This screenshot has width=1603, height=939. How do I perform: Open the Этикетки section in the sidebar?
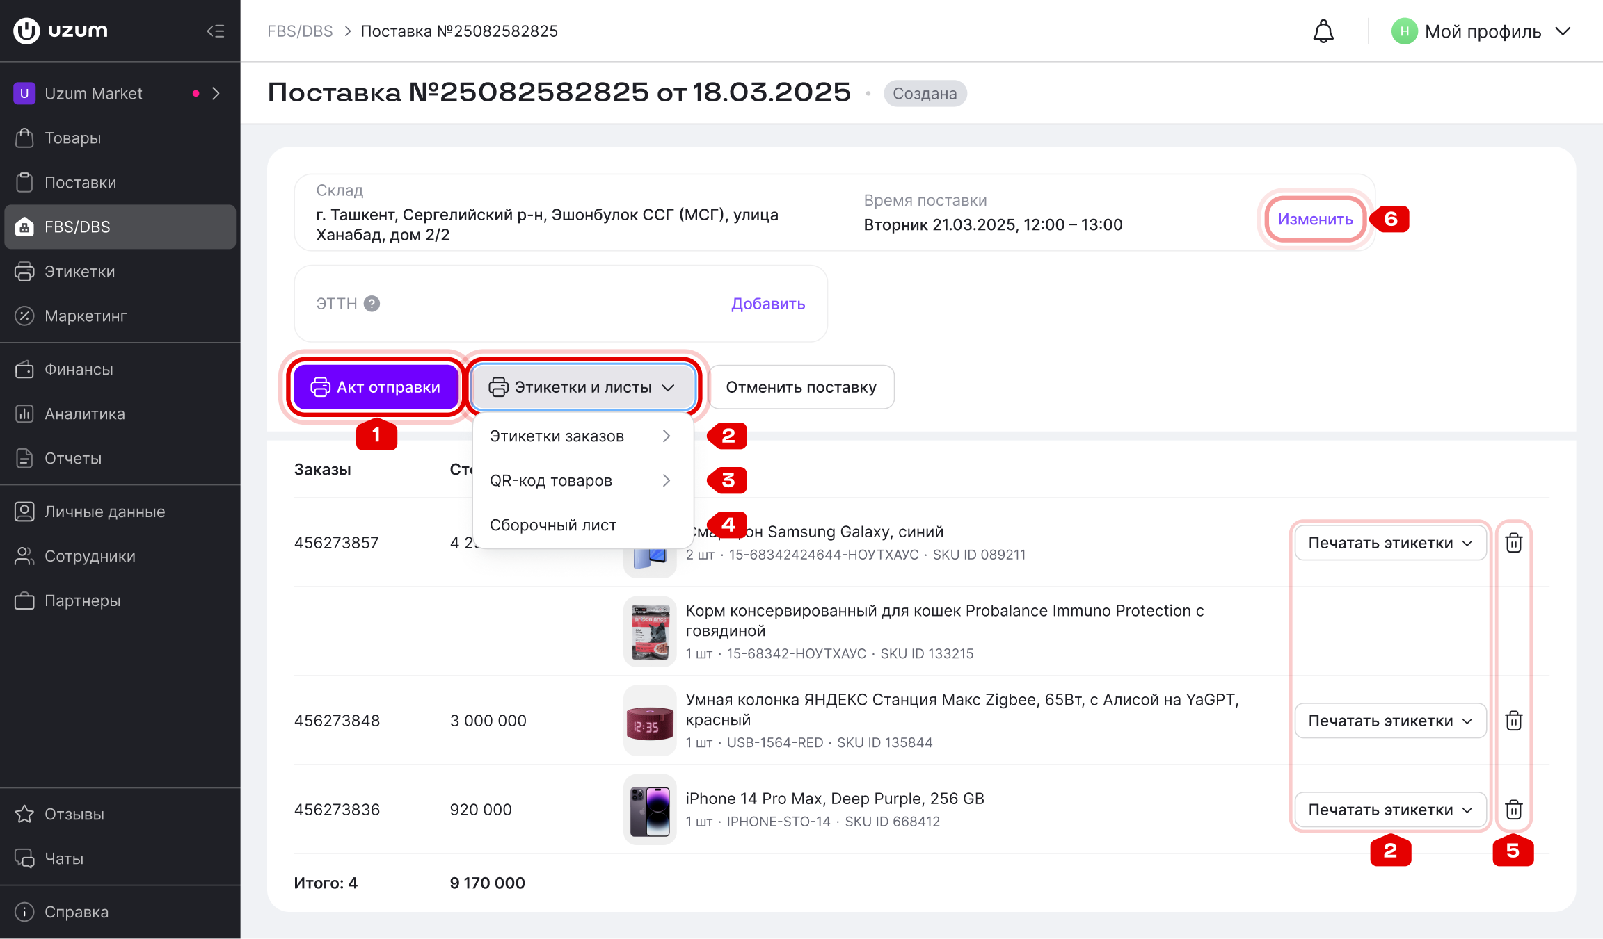(x=120, y=272)
